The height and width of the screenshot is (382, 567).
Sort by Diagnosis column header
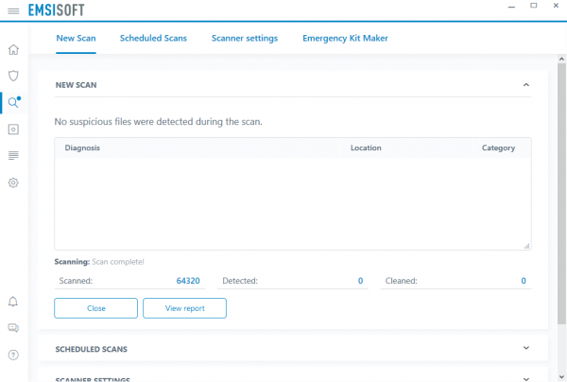tap(82, 148)
